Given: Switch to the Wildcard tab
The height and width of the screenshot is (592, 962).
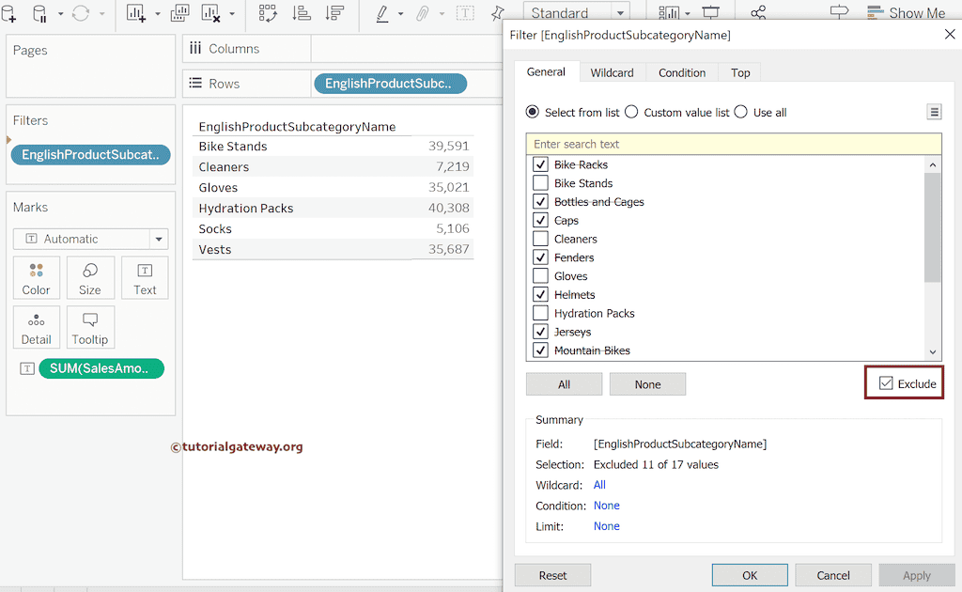Looking at the screenshot, I should pos(612,72).
